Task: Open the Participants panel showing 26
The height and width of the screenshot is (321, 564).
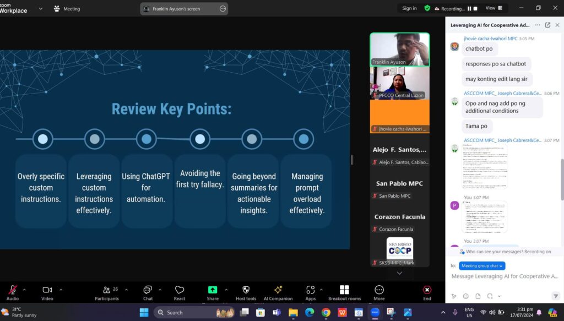Action: click(x=106, y=292)
